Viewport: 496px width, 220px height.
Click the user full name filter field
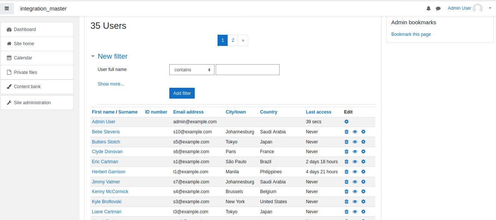point(247,70)
